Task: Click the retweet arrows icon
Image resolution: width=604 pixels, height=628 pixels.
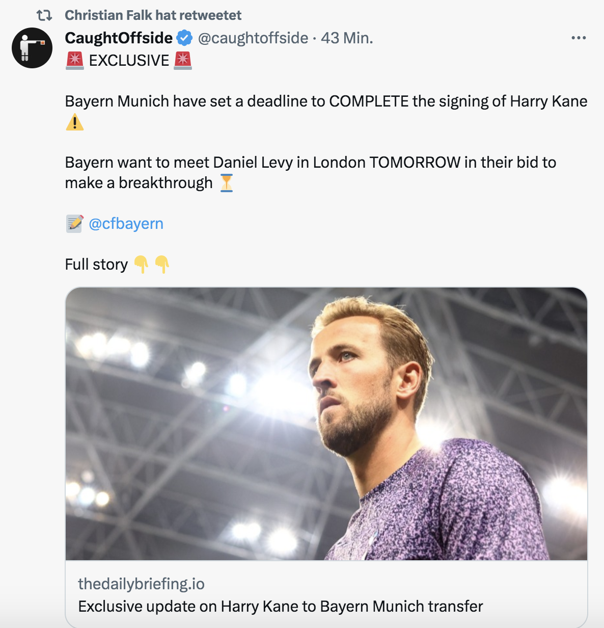Action: pyautogui.click(x=44, y=15)
